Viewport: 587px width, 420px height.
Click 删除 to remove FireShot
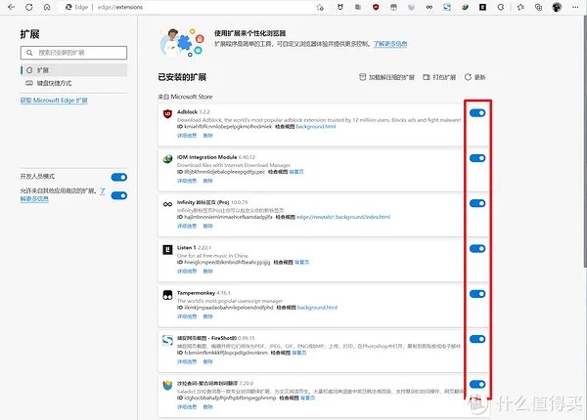207,361
